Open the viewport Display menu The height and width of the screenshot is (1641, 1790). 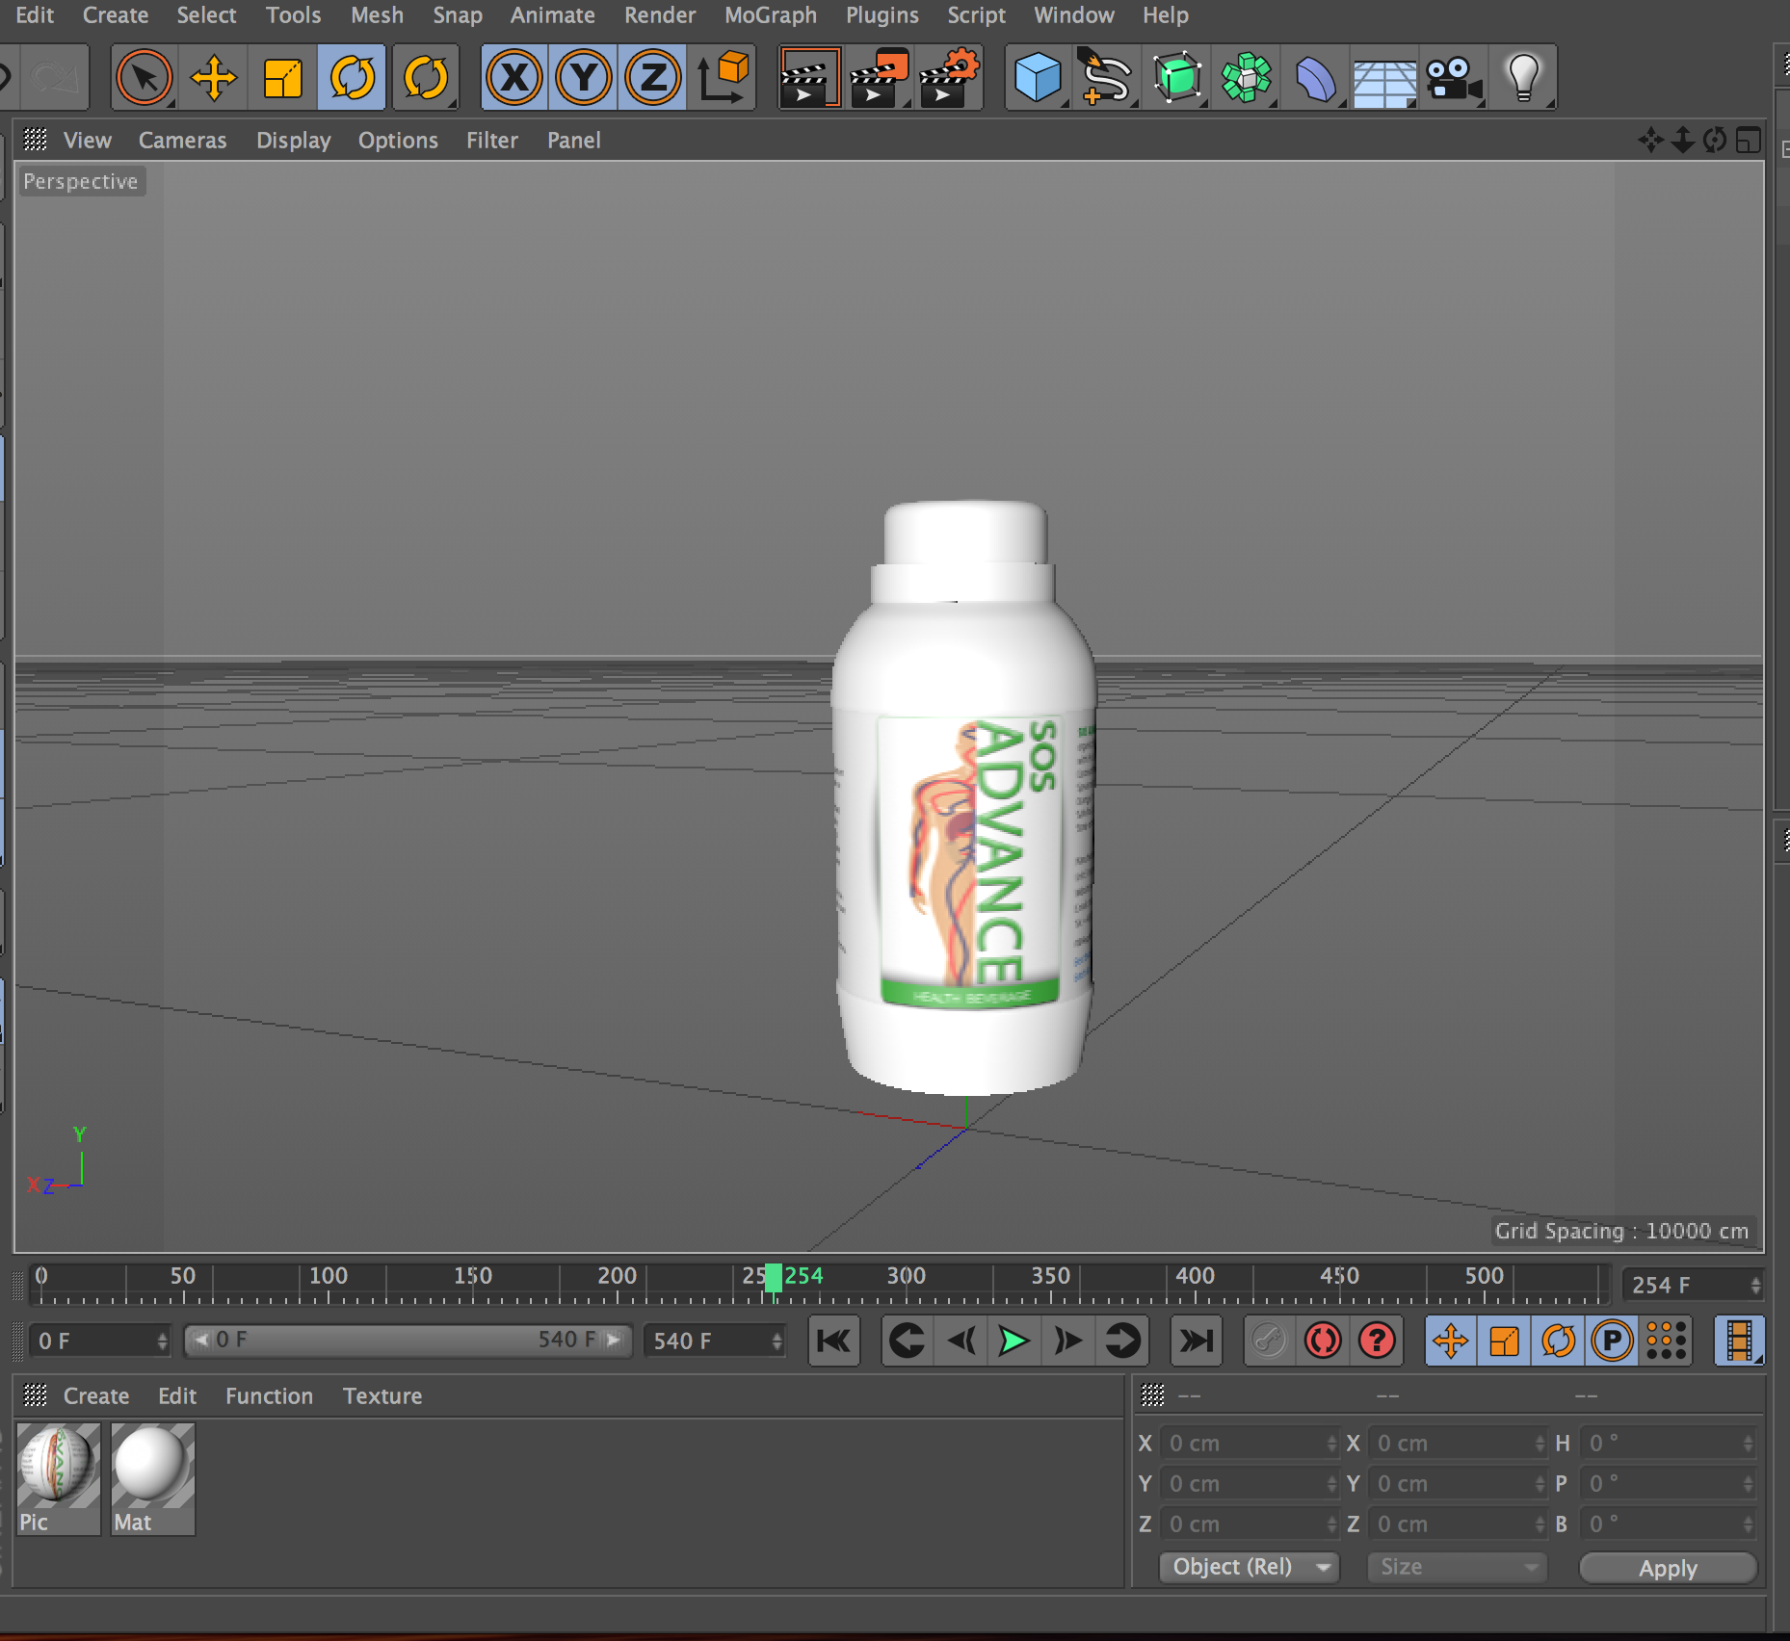pyautogui.click(x=293, y=141)
